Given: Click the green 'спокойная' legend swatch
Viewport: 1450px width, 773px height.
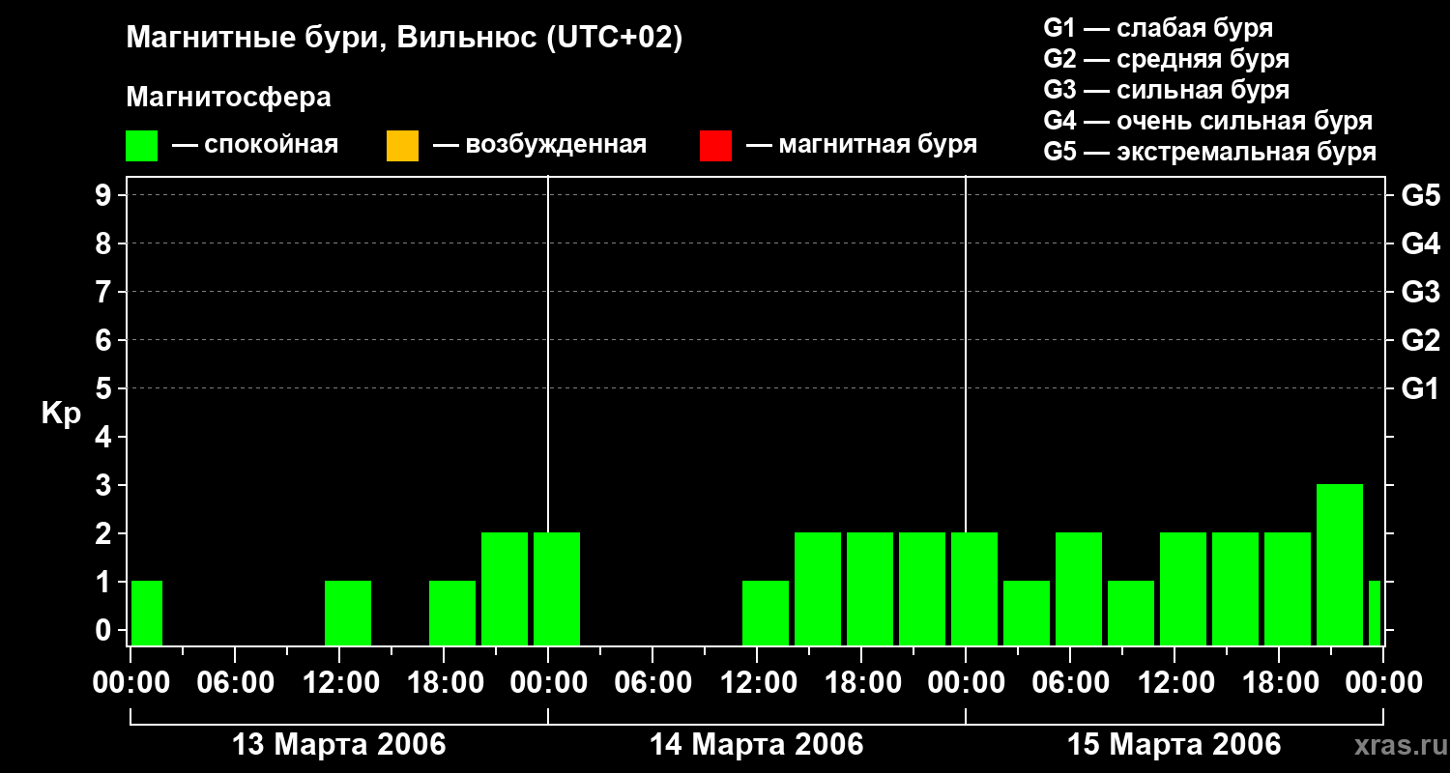Looking at the screenshot, I should click(x=142, y=146).
